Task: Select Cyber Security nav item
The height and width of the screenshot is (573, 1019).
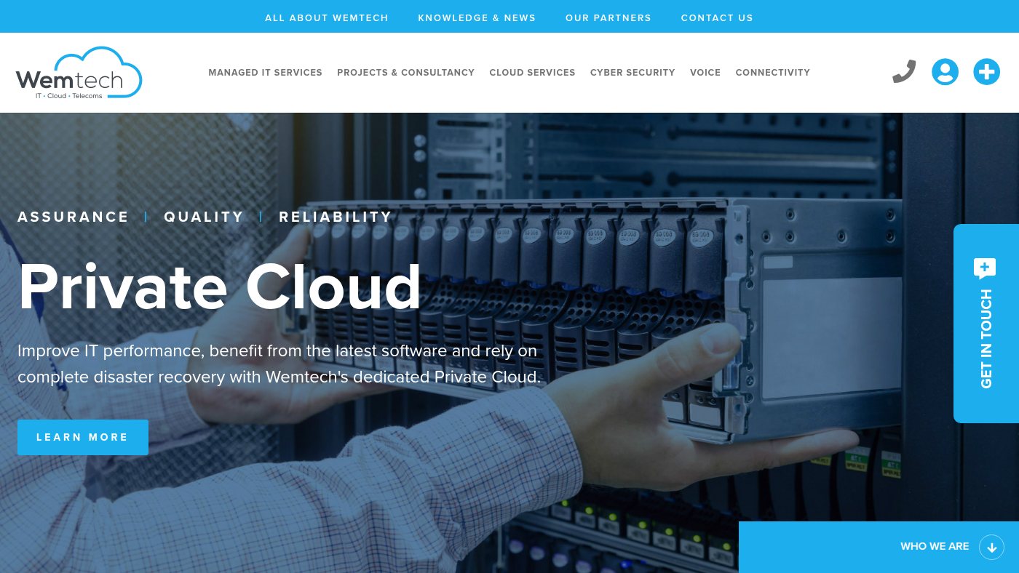Action: [633, 73]
